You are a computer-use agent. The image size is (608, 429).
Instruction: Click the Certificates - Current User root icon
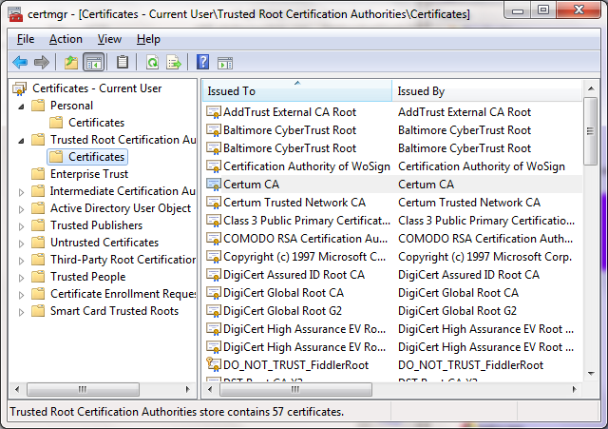point(19,88)
